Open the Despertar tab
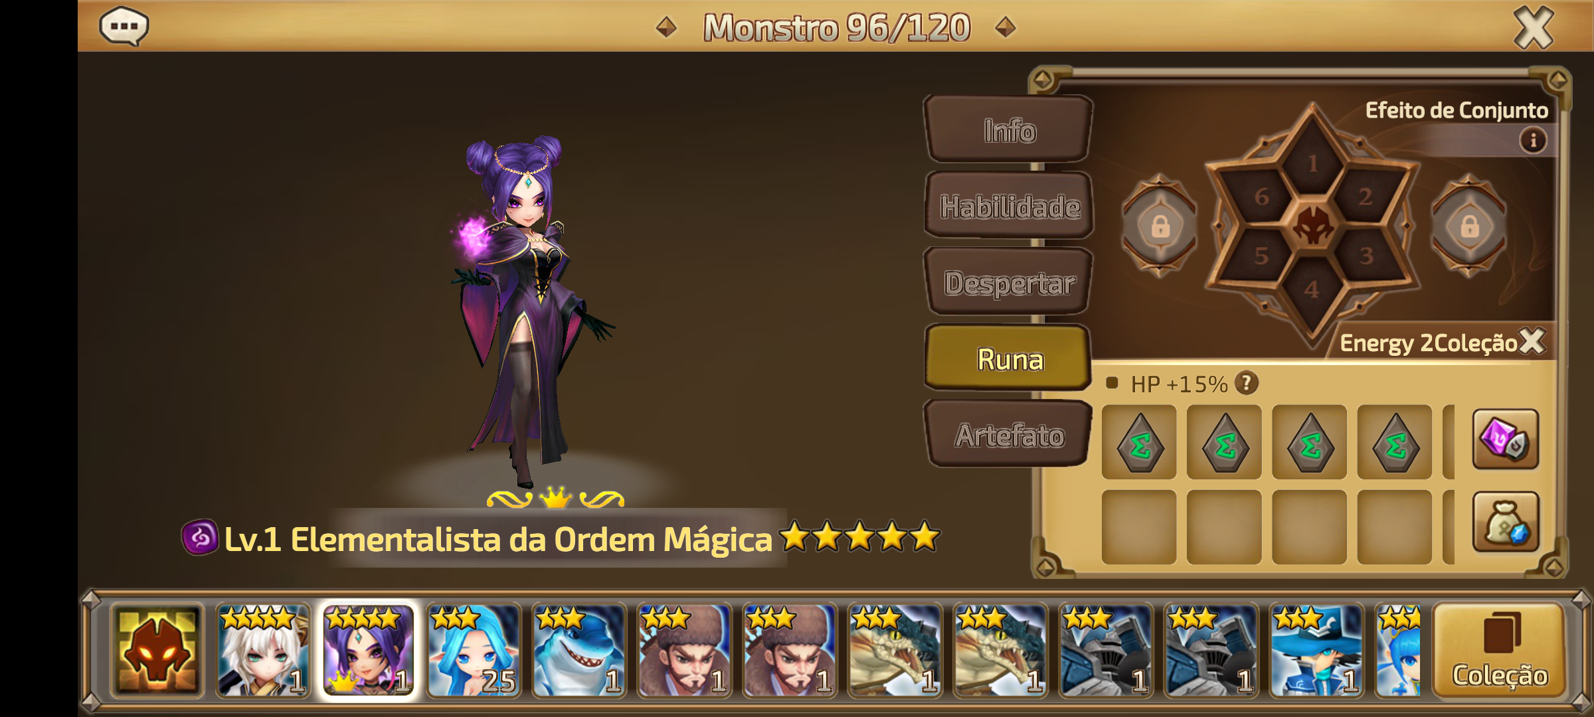Screen dimensions: 1594x717 1009,282
